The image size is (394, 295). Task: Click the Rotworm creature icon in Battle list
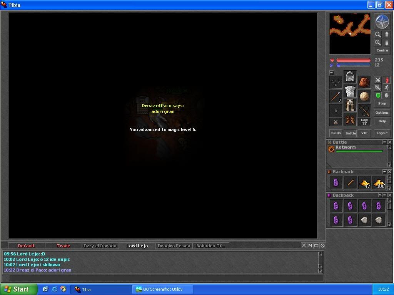click(331, 149)
